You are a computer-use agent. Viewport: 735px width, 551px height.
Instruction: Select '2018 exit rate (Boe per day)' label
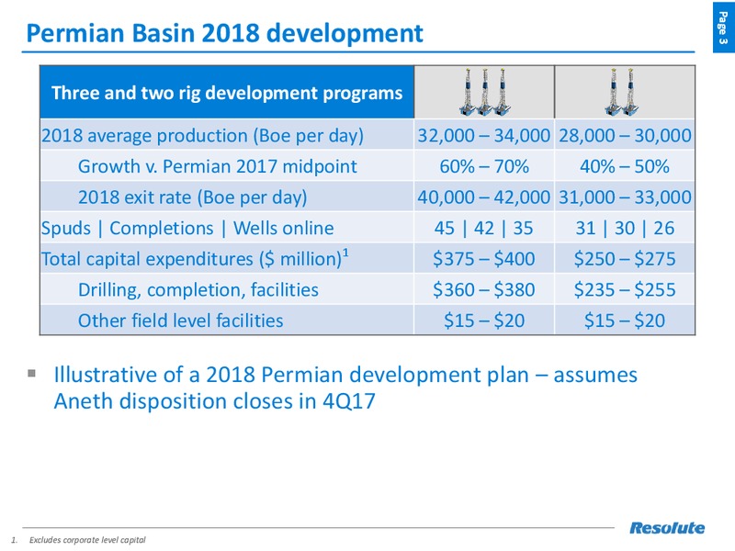tap(193, 197)
